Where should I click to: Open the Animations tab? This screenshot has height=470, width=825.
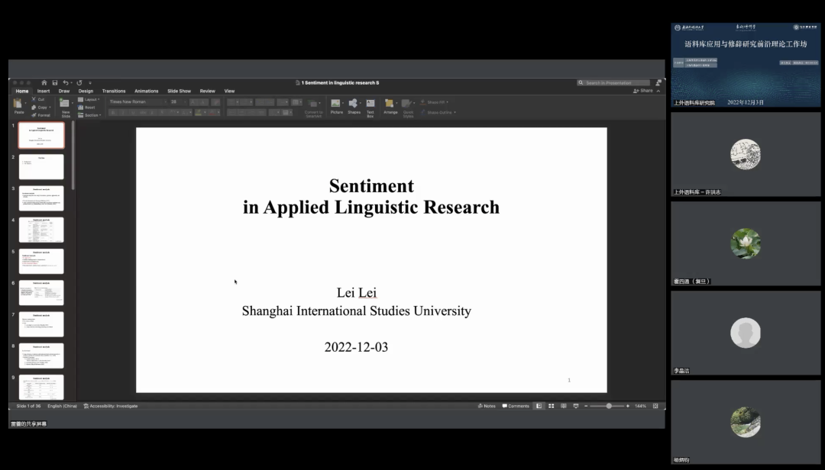click(146, 91)
